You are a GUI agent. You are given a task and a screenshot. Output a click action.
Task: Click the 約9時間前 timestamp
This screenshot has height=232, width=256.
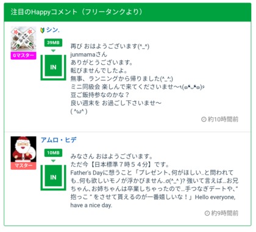225,213
